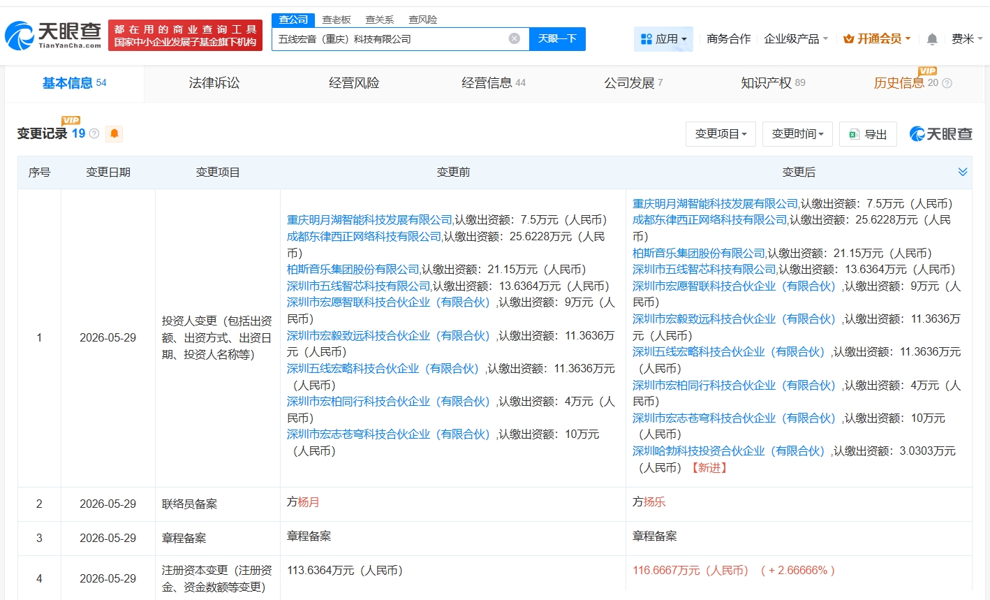This screenshot has width=990, height=600.
Task: Click the 变更日期 column header
Action: point(108,173)
